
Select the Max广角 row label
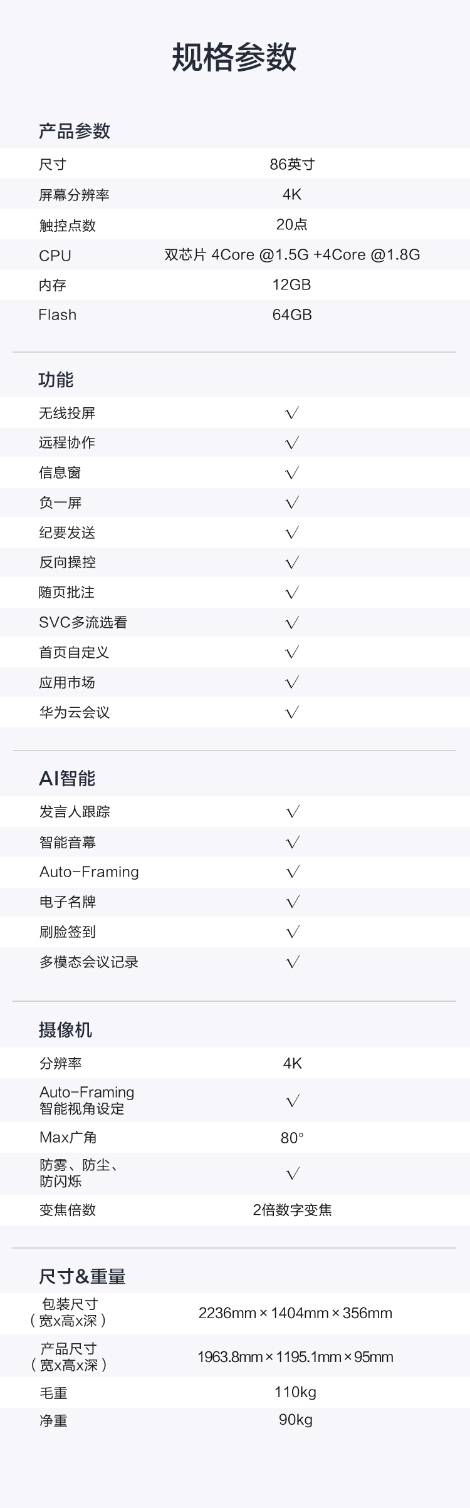pos(68,1137)
